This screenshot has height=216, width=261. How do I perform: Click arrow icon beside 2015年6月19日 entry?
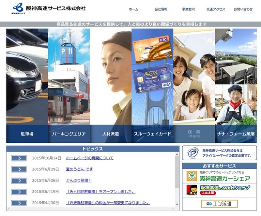coord(19,192)
